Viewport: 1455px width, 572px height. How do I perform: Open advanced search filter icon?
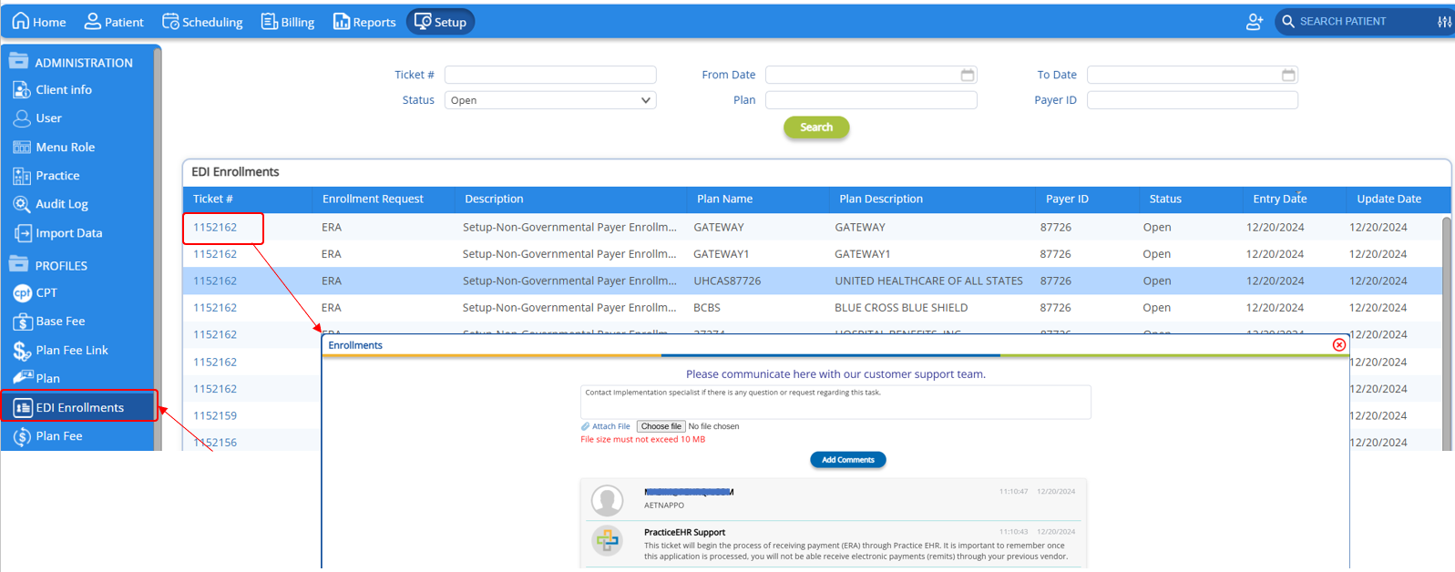1444,22
